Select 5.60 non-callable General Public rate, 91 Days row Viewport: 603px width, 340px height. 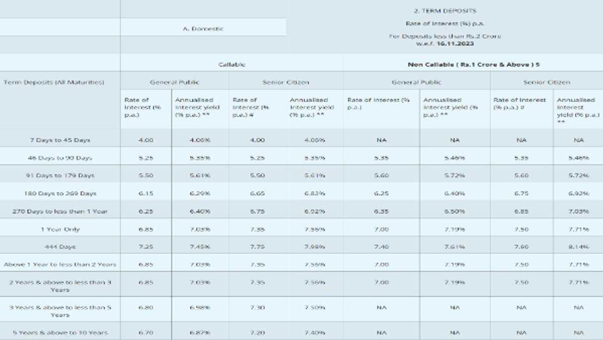(381, 175)
